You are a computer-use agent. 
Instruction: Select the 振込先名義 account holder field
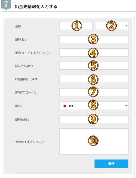[x=94, y=66]
